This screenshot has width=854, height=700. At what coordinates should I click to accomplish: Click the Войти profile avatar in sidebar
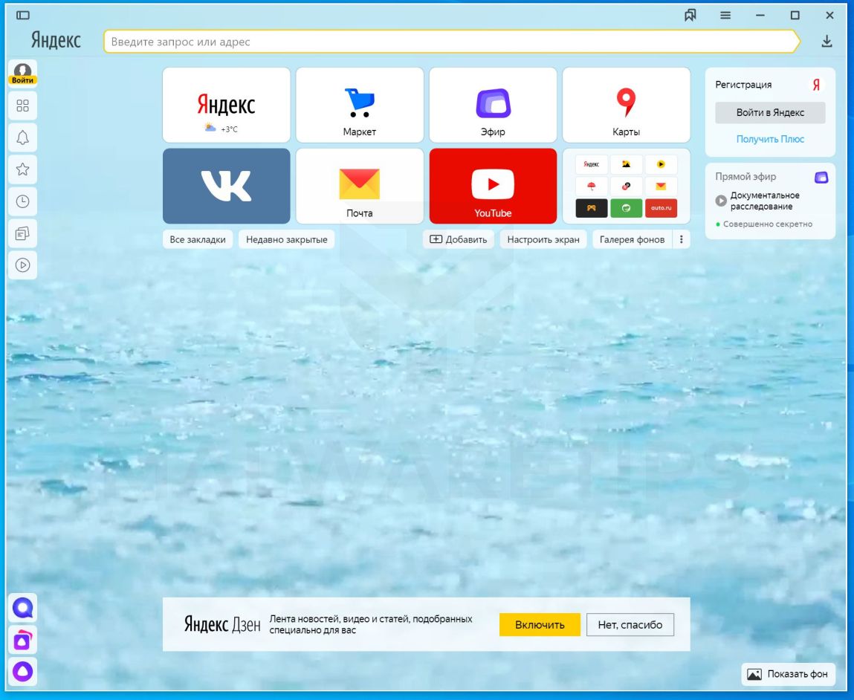click(x=22, y=73)
